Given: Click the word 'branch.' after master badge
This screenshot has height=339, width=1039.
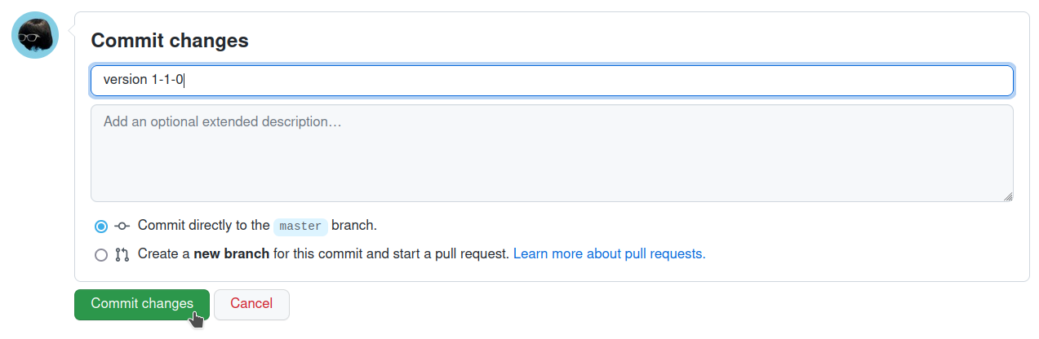Looking at the screenshot, I should pos(354,225).
